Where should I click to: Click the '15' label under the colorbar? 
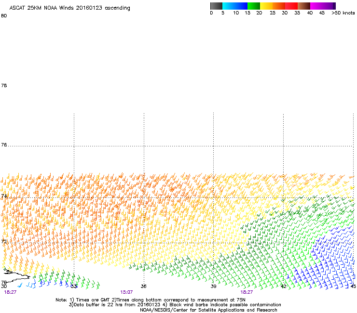(x=247, y=13)
